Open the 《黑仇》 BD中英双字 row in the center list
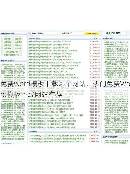130x174 pixels. (x=47, y=112)
